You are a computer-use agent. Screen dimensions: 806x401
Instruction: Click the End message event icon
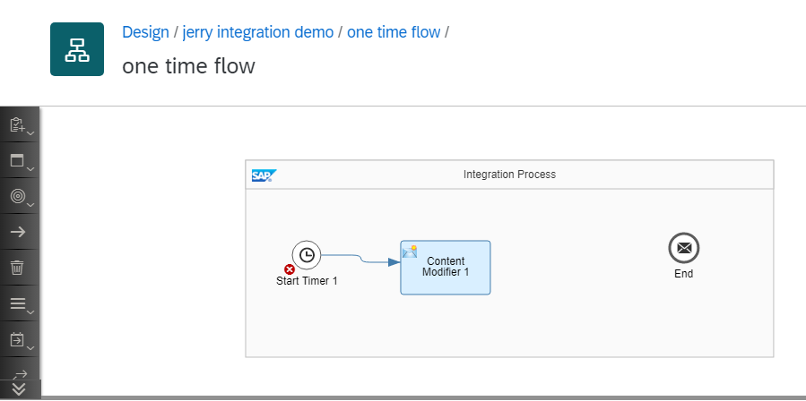click(683, 247)
